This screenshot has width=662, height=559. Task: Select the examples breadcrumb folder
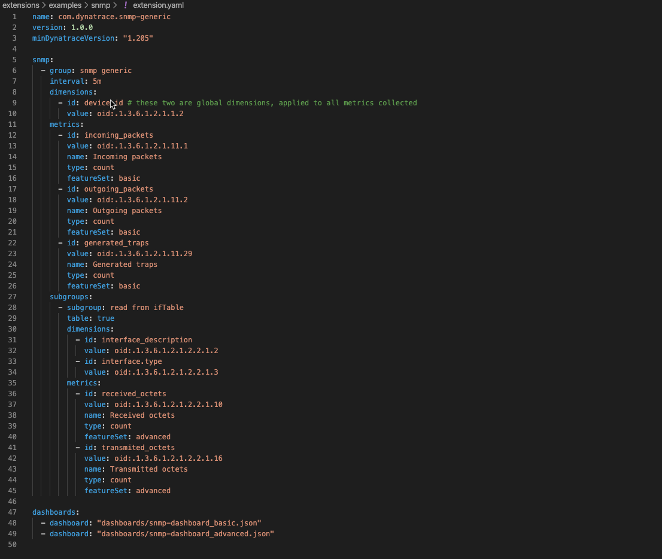[65, 5]
